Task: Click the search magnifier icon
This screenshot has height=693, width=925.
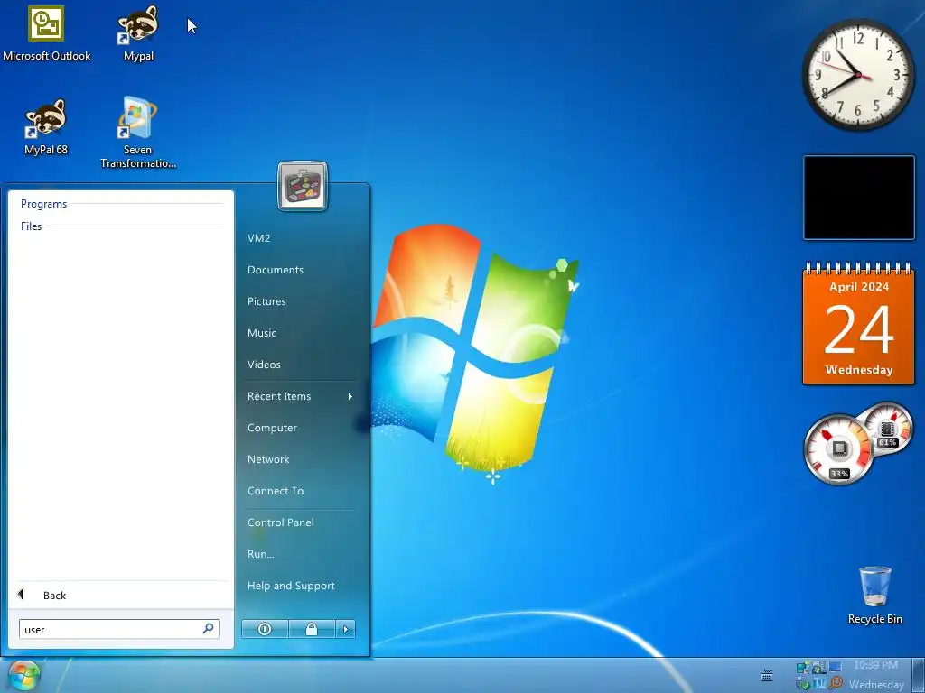Action: click(209, 629)
